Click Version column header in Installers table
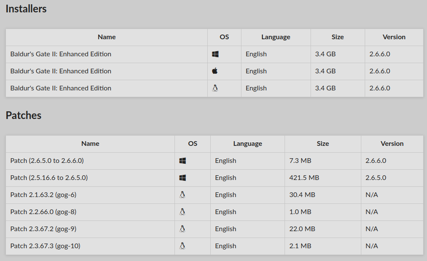Image resolution: width=427 pixels, height=261 pixels. pos(394,37)
